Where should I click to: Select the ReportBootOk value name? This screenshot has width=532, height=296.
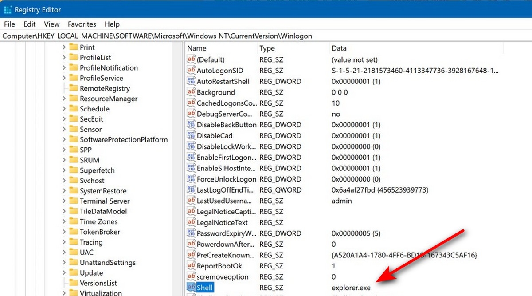pyautogui.click(x=219, y=266)
